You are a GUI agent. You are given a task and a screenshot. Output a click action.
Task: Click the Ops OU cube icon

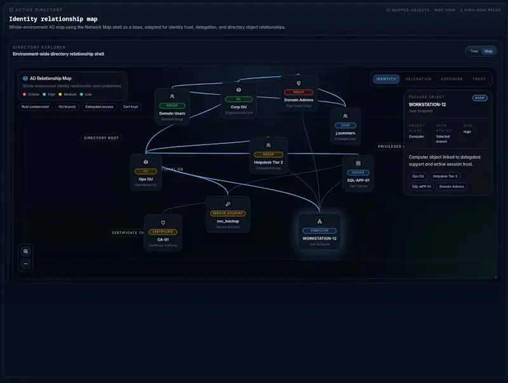(145, 162)
